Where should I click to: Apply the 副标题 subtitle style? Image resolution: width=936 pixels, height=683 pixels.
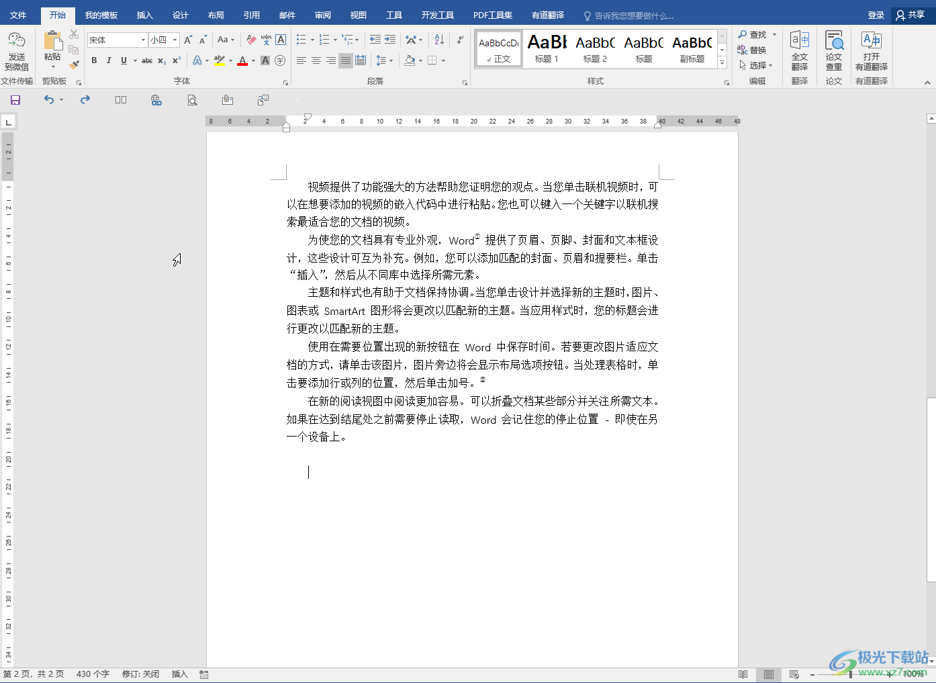tap(692, 48)
